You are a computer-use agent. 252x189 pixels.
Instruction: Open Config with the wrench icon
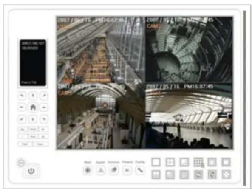[x=140, y=170]
